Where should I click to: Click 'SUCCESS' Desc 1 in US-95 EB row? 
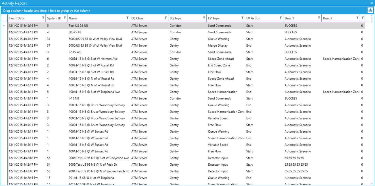pyautogui.click(x=302, y=32)
